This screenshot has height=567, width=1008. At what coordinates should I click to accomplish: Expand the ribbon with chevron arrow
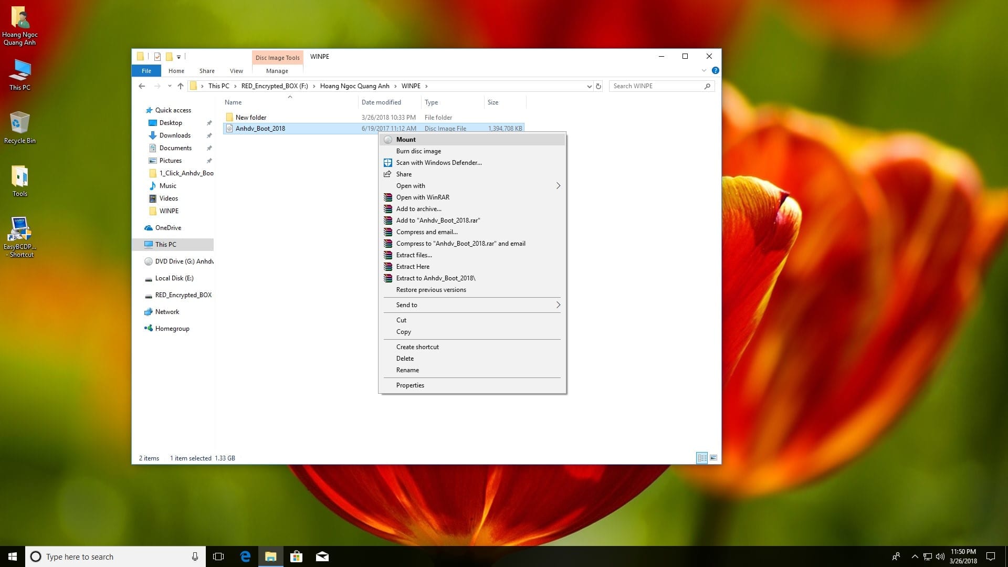pos(704,70)
